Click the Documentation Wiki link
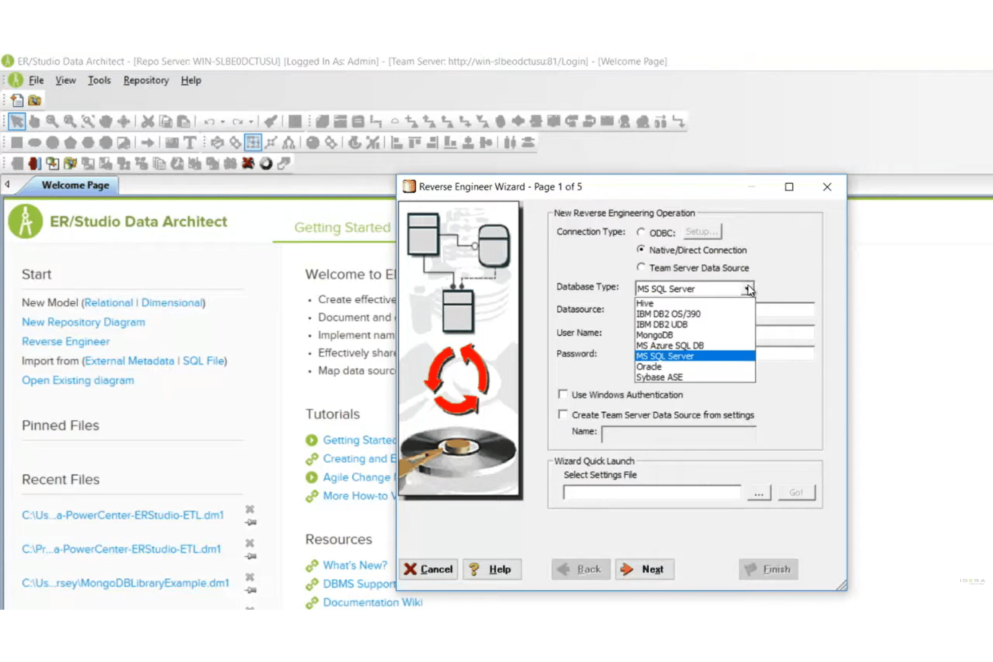 tap(372, 602)
